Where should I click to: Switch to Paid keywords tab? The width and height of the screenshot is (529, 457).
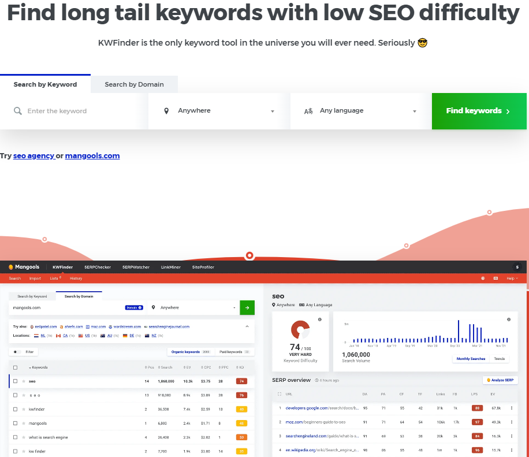[x=234, y=352]
